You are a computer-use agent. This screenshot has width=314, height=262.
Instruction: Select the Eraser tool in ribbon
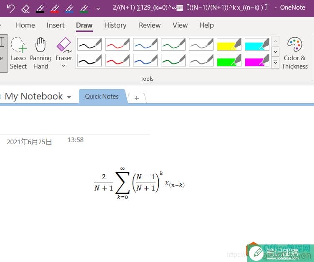pos(64,49)
